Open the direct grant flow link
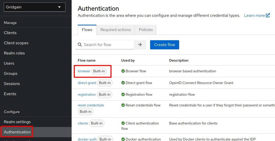Image resolution: width=275 pixels, height=141 pixels. [x=87, y=83]
